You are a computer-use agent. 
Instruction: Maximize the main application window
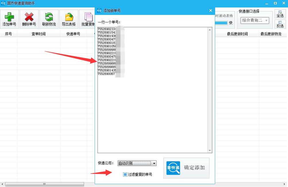[275, 3]
